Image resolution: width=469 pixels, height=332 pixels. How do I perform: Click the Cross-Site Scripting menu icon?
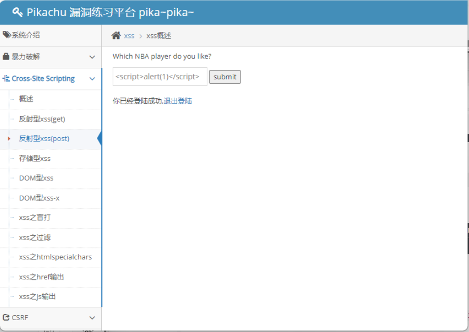coord(6,79)
